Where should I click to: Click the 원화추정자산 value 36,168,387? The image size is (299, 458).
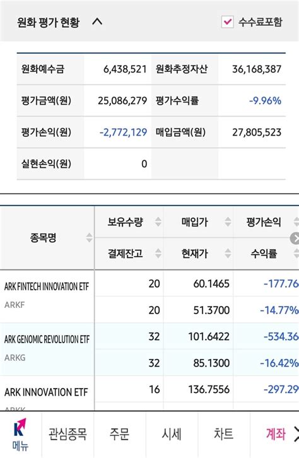point(257,69)
